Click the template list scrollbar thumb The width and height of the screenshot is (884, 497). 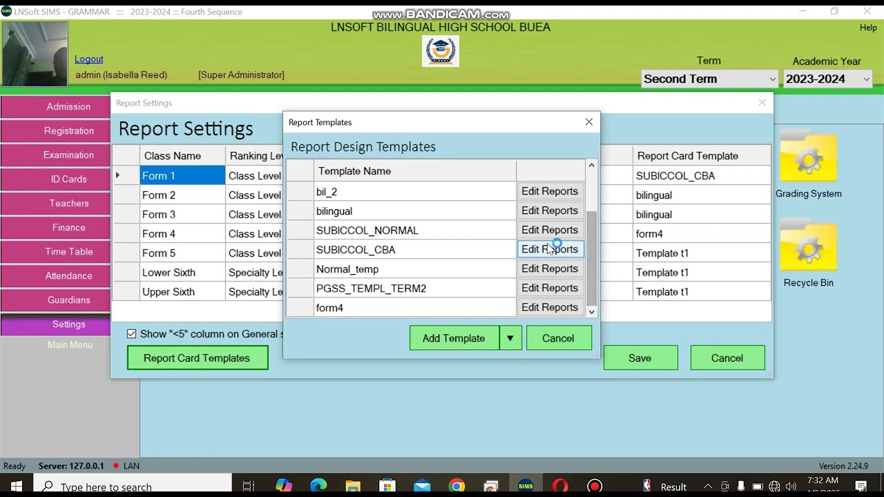(591, 257)
